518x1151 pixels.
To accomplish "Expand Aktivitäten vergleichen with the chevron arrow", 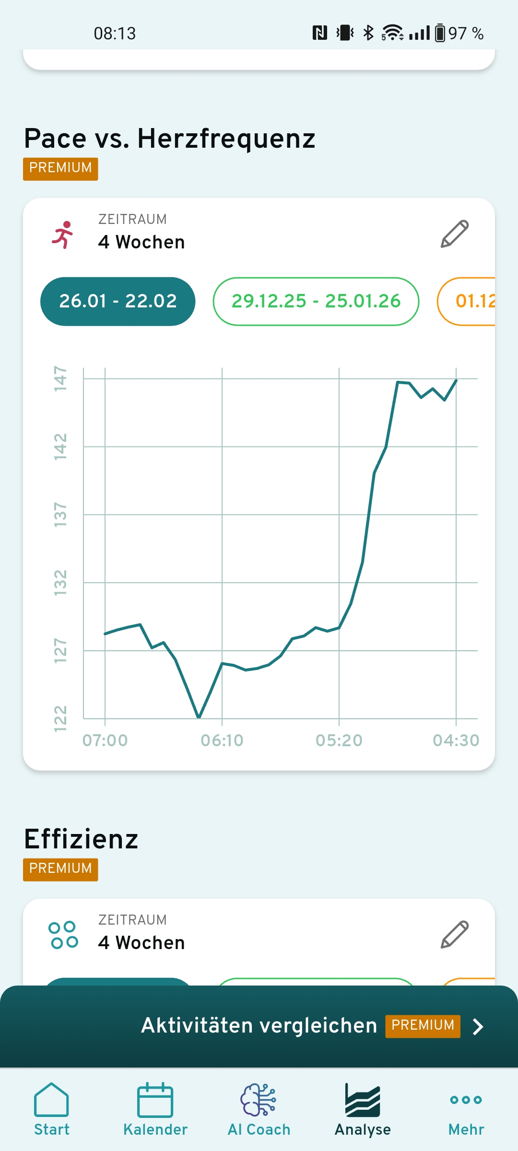I will coord(478,1027).
